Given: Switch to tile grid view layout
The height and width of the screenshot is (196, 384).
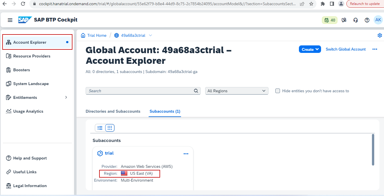Looking at the screenshot, I should tap(110, 128).
